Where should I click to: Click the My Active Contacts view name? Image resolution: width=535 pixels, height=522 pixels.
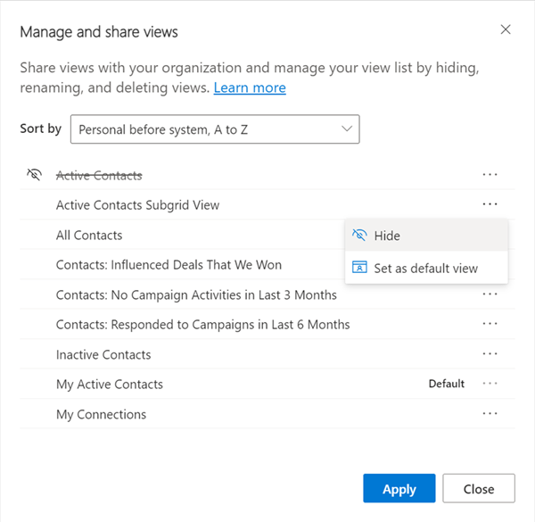click(x=110, y=384)
